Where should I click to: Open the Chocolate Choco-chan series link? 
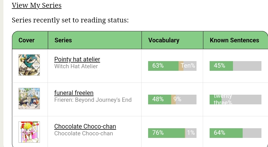click(85, 126)
